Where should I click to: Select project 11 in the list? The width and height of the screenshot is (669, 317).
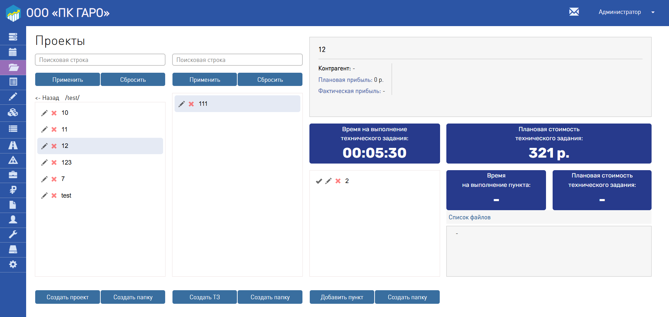(100, 129)
